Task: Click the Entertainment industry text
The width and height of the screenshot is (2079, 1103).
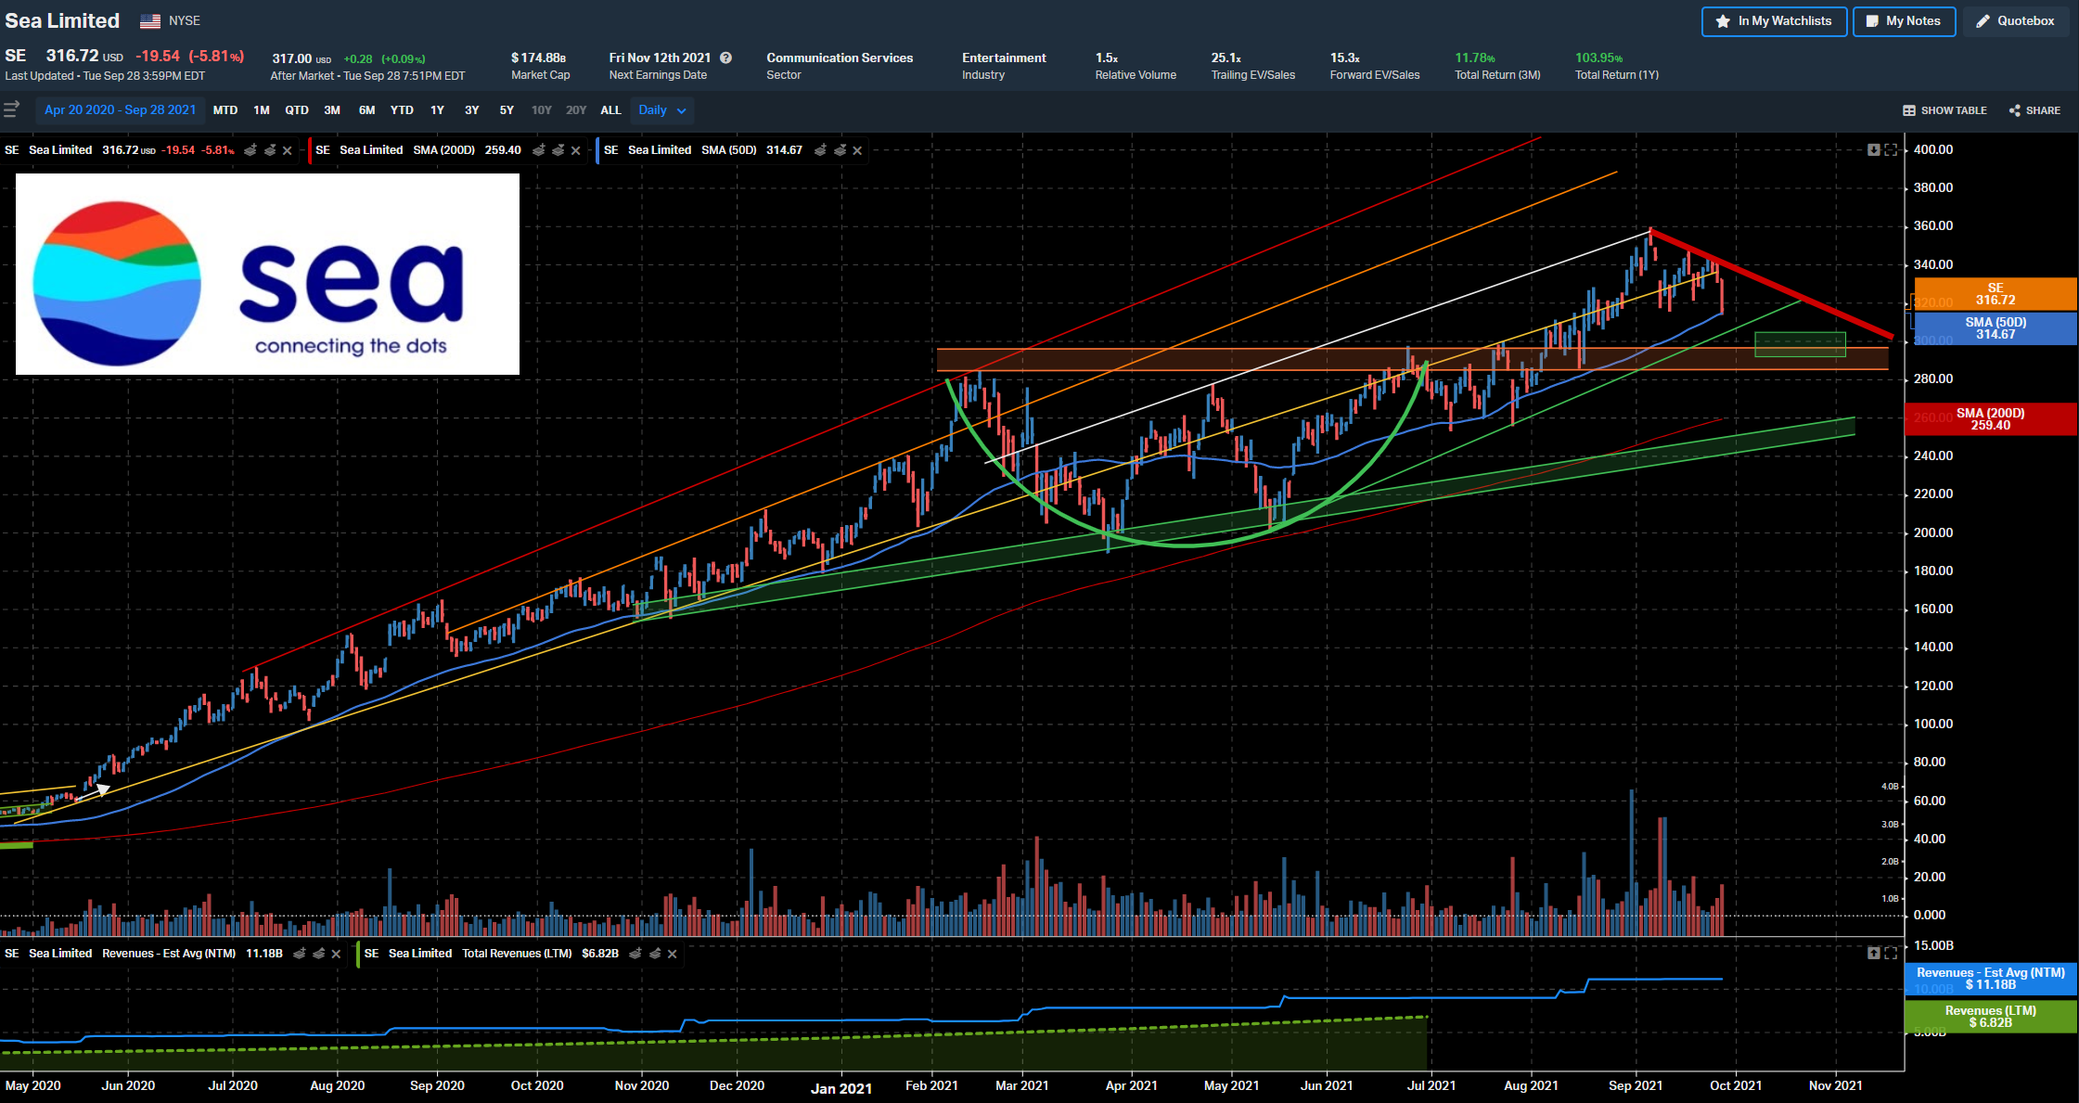Action: (x=1004, y=58)
